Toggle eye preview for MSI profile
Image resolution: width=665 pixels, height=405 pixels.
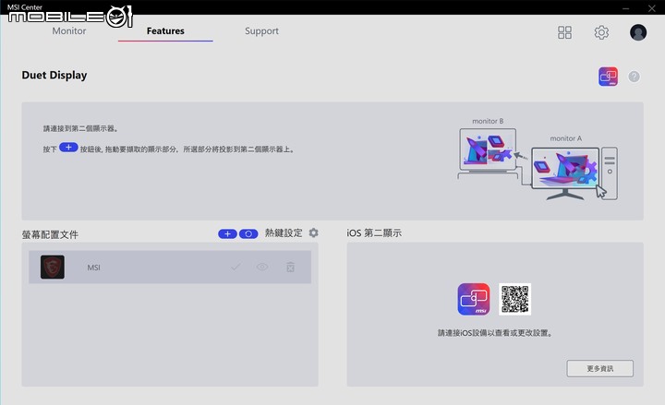click(262, 267)
